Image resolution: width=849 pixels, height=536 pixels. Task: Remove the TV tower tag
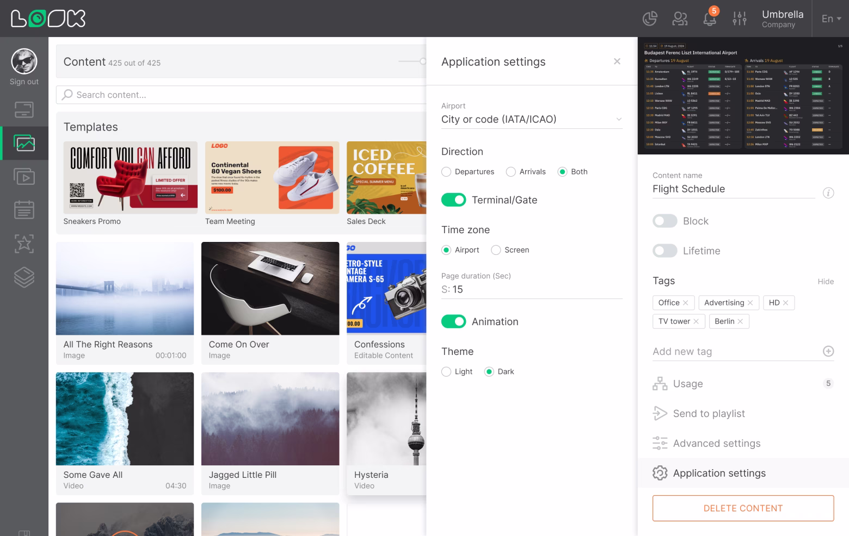pos(696,321)
